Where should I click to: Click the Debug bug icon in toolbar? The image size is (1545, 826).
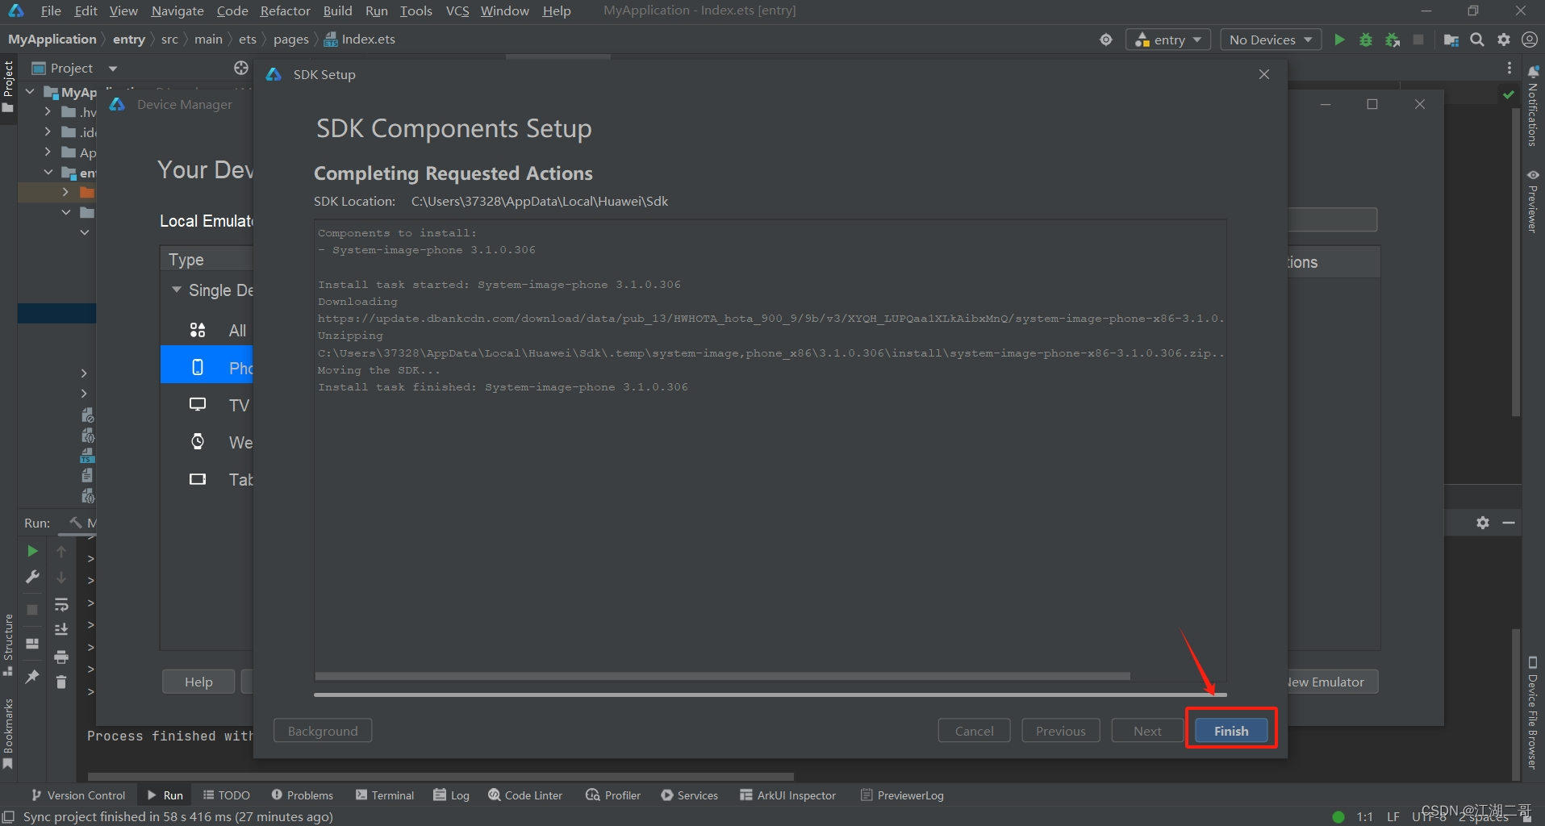(x=1366, y=40)
